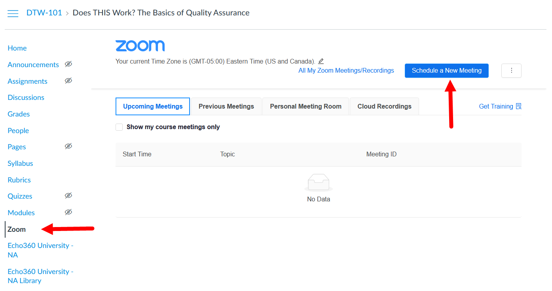Click the Topic column header
The width and height of the screenshot is (552, 291).
[228, 154]
